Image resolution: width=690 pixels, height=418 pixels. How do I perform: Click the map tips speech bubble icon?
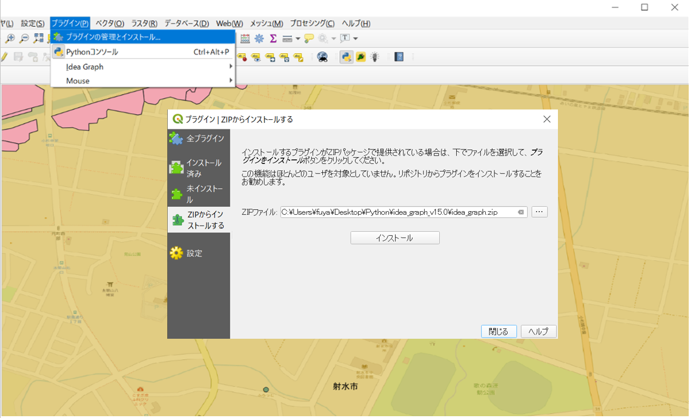pos(309,39)
